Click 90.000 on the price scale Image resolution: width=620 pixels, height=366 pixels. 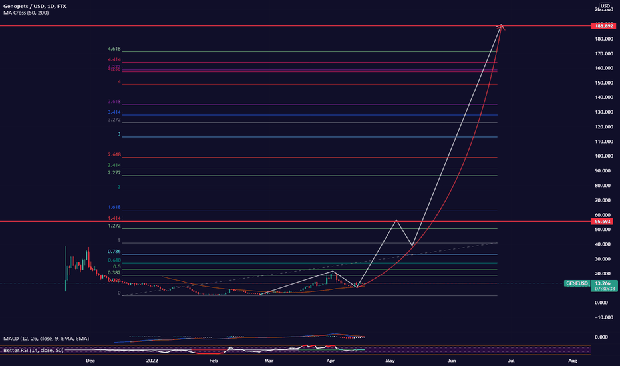click(x=603, y=171)
